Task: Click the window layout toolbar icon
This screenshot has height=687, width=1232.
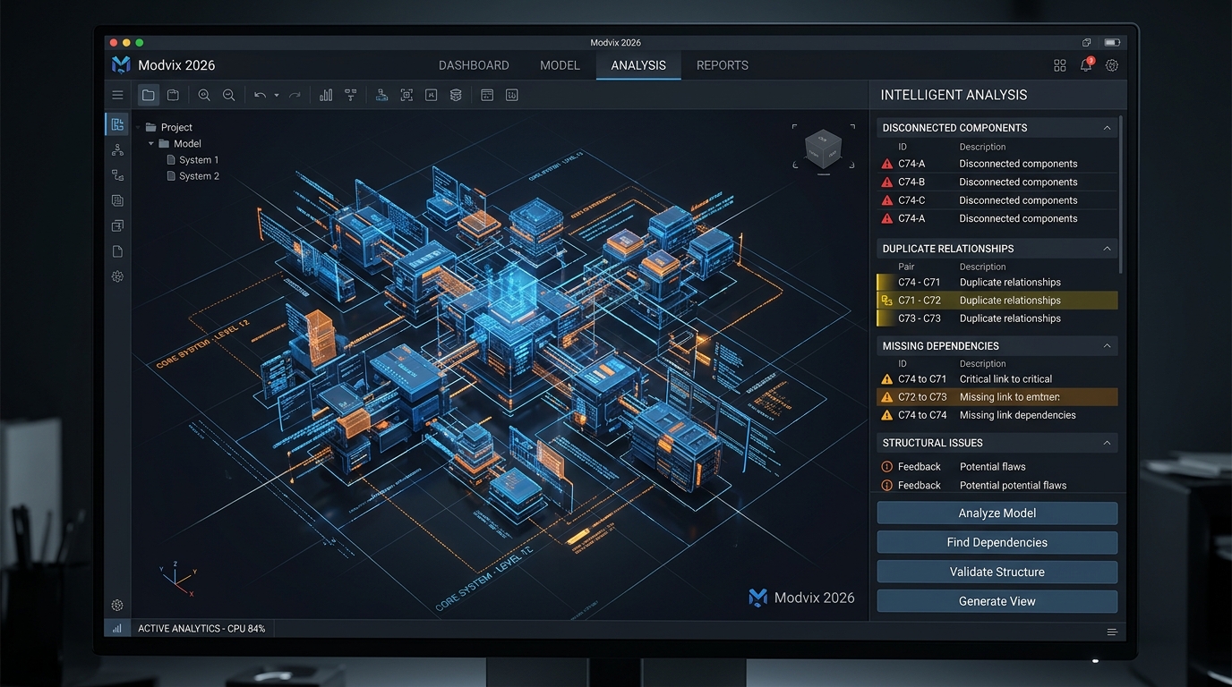Action: click(x=487, y=95)
